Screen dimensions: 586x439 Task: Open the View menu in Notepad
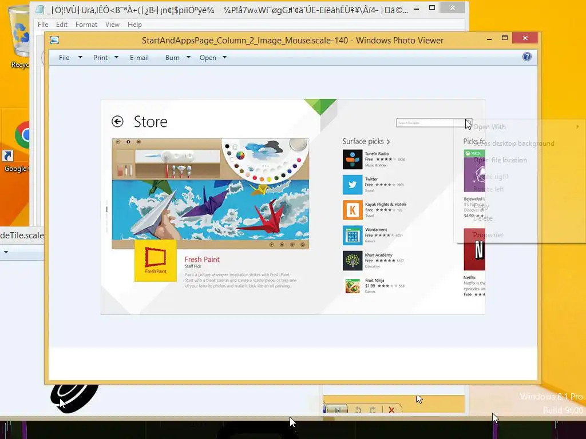(112, 25)
